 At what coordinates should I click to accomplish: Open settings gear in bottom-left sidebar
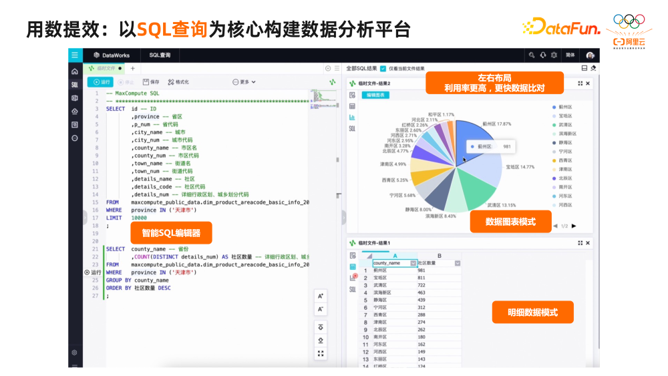[x=75, y=353]
